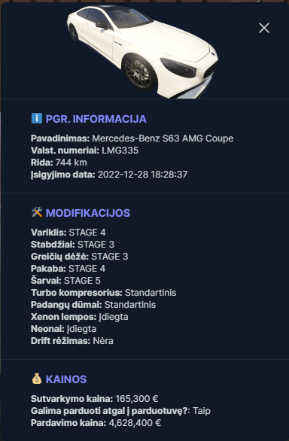289x441 pixels.
Task: Close the vehicle info panel with X
Action: click(264, 28)
